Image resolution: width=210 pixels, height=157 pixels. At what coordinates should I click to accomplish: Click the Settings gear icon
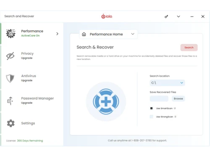(x=10, y=123)
